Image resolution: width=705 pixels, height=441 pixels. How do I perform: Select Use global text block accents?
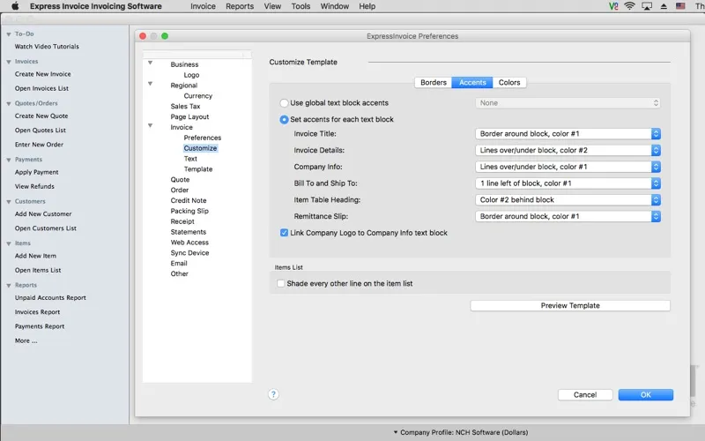[284, 103]
